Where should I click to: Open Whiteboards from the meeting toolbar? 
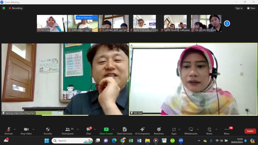pyautogui.click(x=191, y=131)
